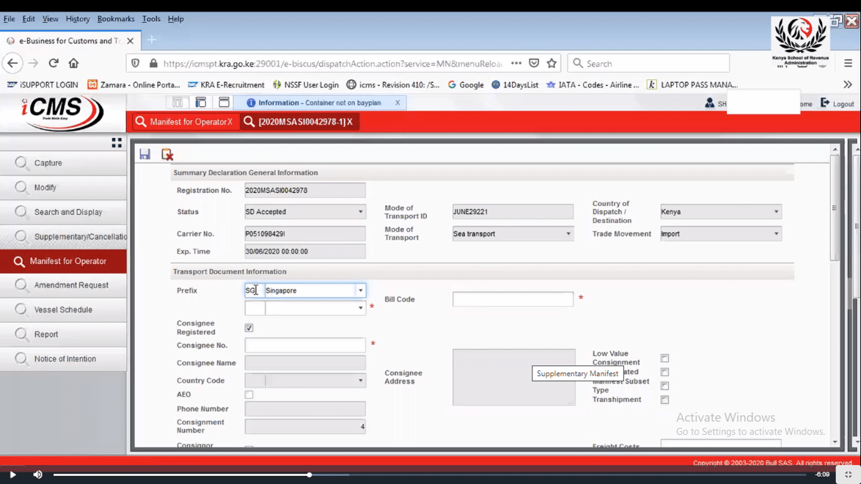
Task: Open the KRA E-Recruitment bookmark
Action: (x=226, y=84)
